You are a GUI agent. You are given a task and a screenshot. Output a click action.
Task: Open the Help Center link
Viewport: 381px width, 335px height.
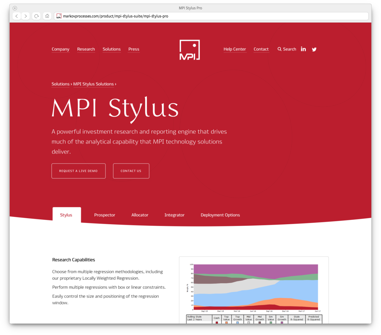tap(235, 49)
